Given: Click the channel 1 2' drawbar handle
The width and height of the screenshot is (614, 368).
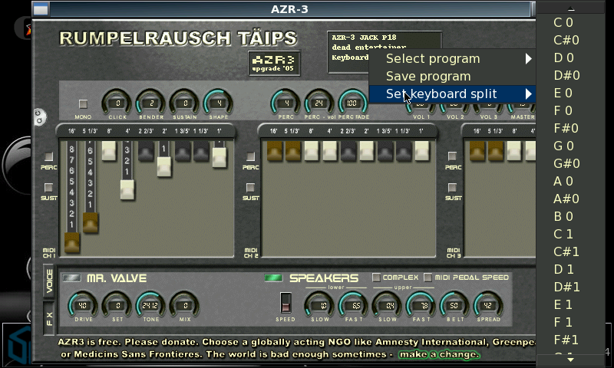Looking at the screenshot, I should tap(164, 167).
